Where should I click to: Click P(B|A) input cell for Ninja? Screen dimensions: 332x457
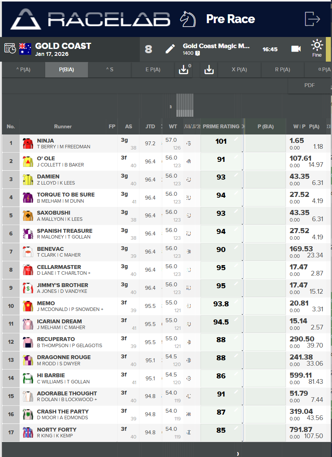point(265,143)
